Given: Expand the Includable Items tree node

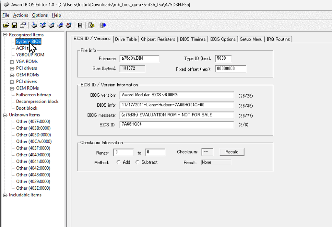Looking at the screenshot, I should [5, 195].
